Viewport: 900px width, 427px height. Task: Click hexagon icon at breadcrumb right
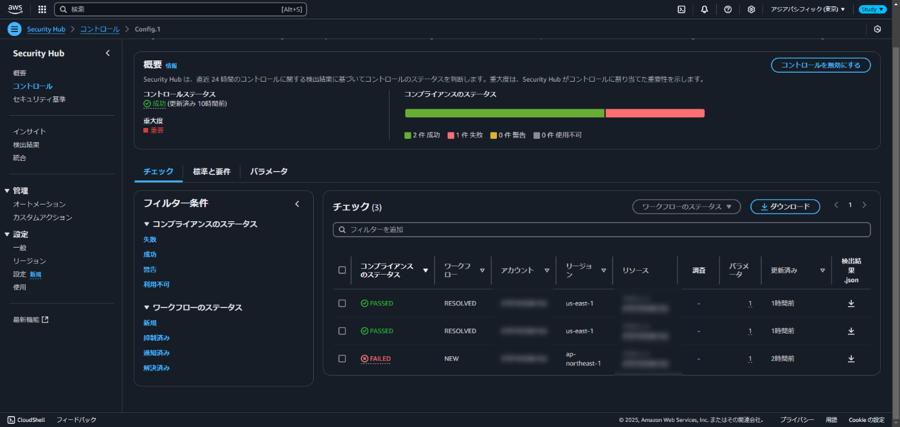tap(878, 29)
